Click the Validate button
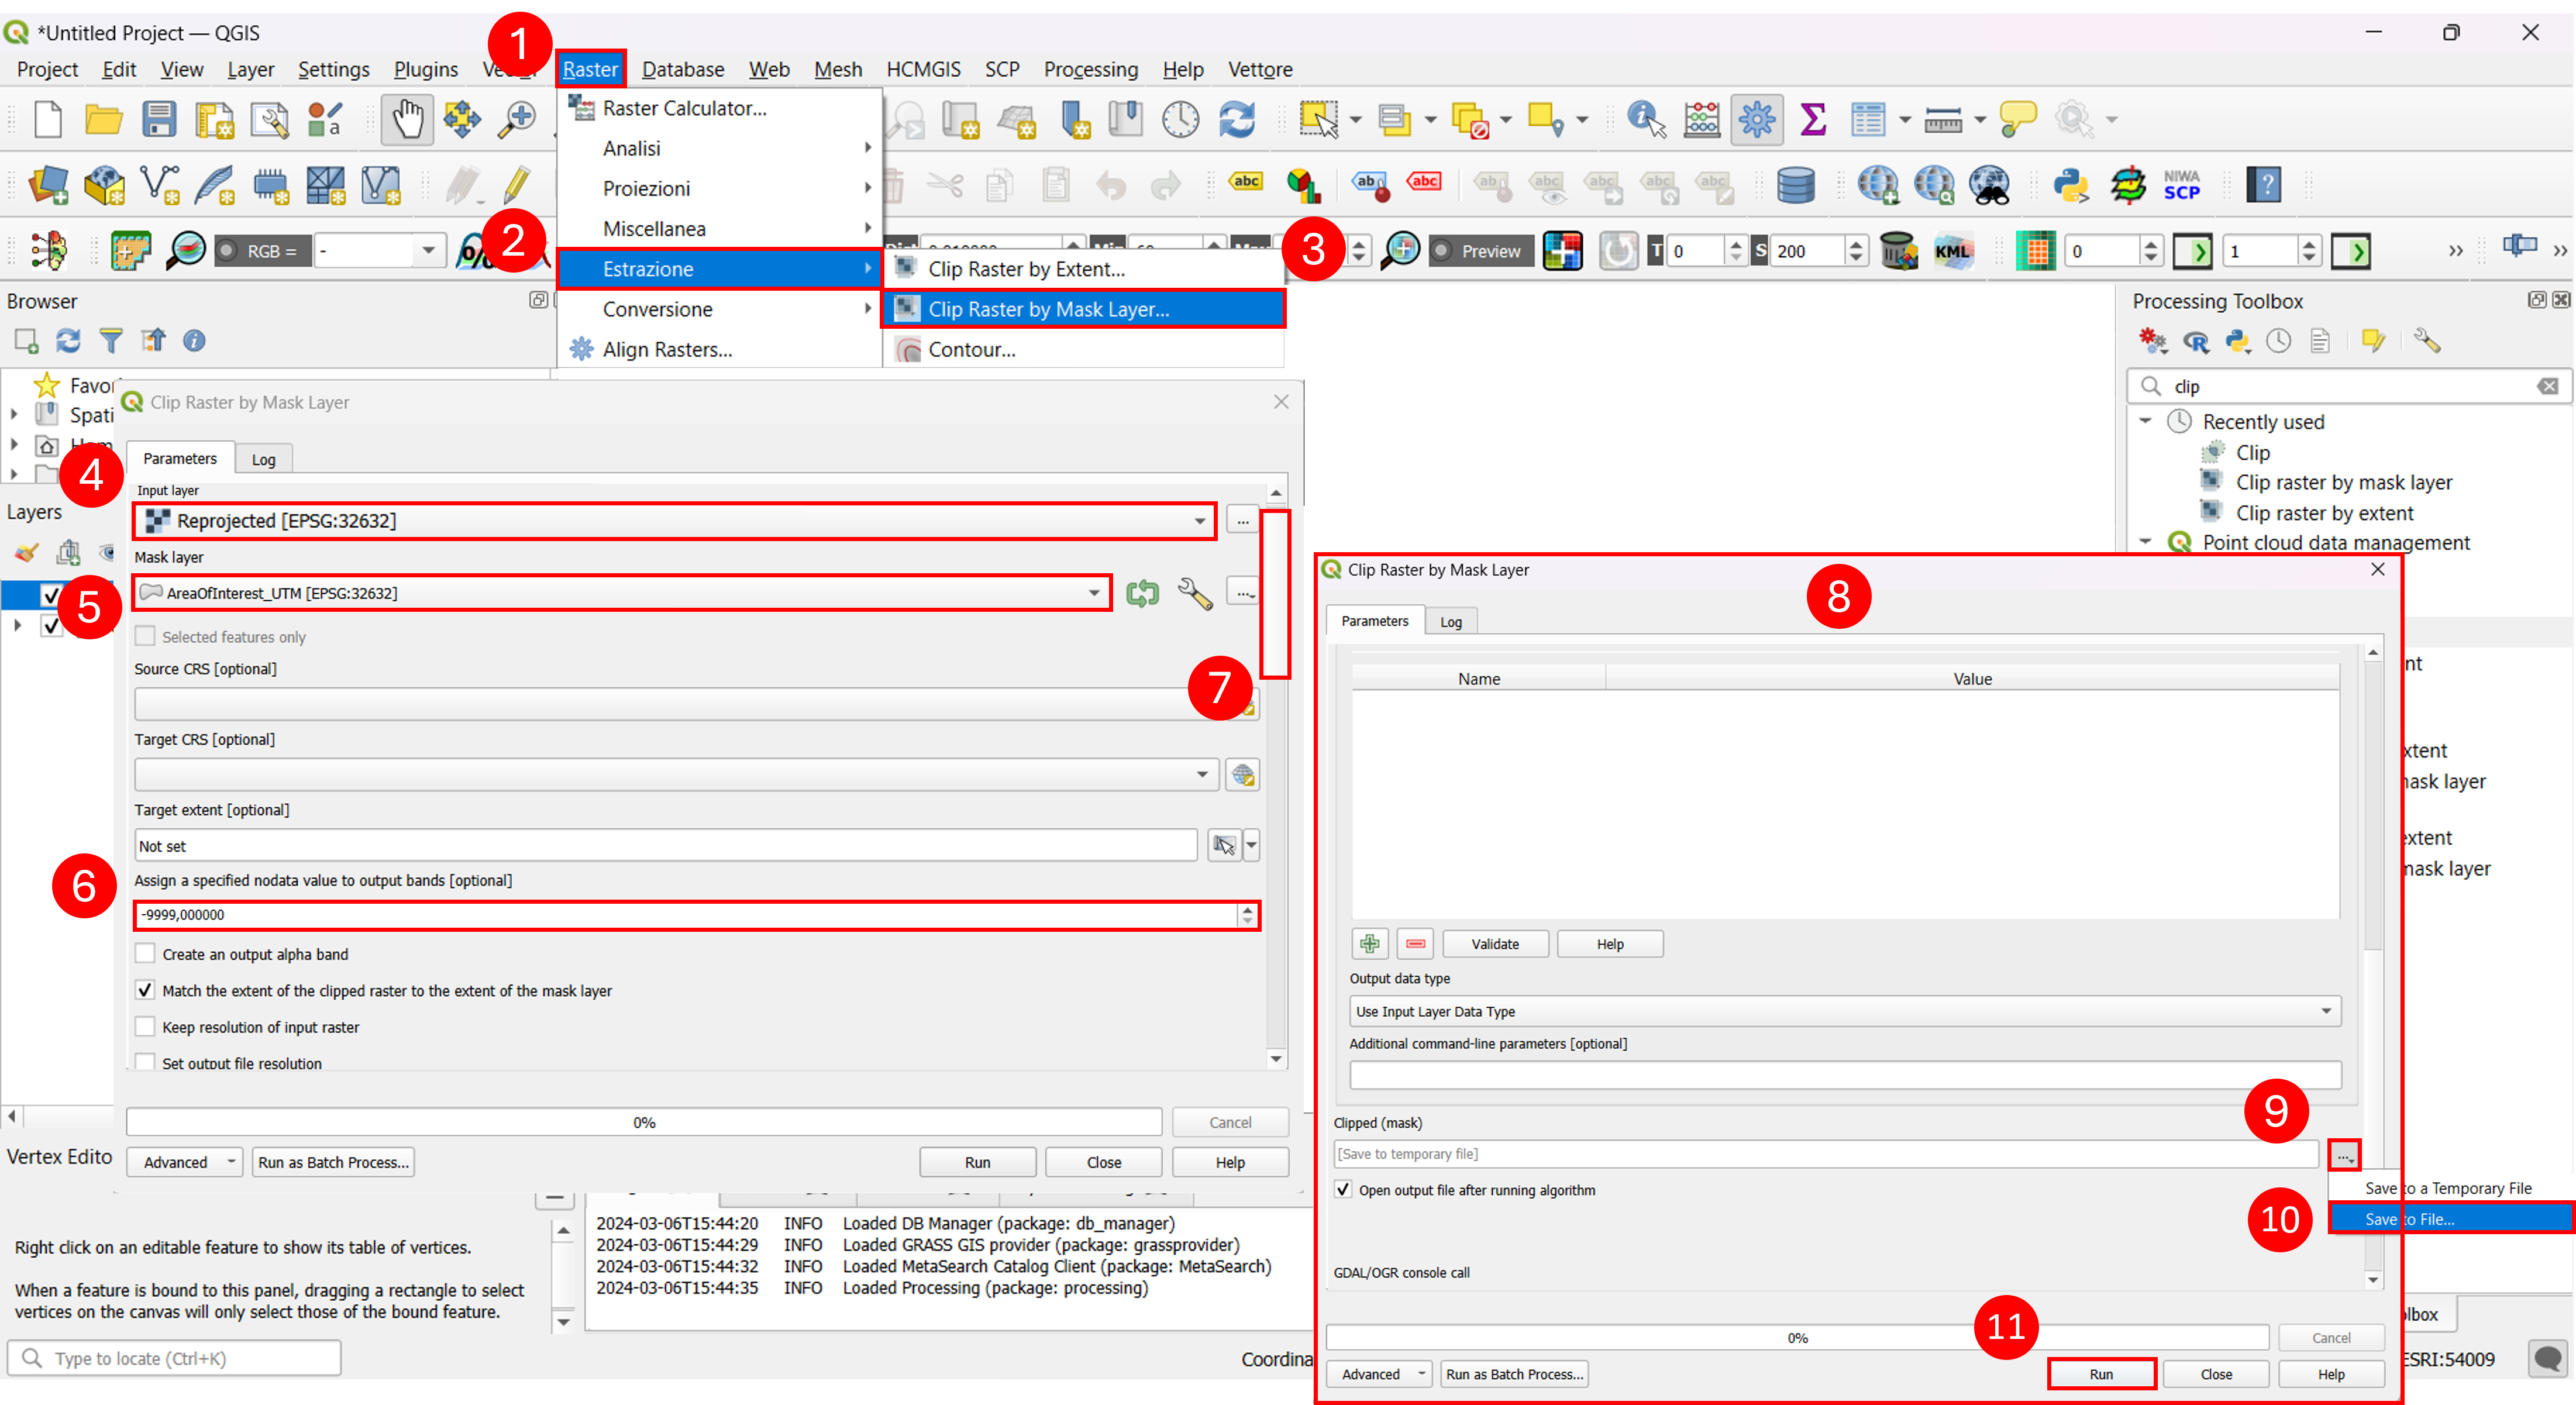The width and height of the screenshot is (2576, 1405). tap(1494, 944)
